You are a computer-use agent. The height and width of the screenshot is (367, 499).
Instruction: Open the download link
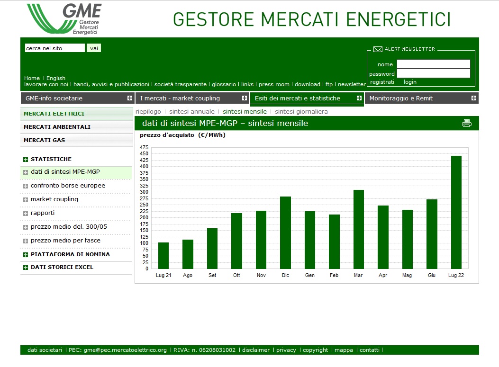click(308, 84)
